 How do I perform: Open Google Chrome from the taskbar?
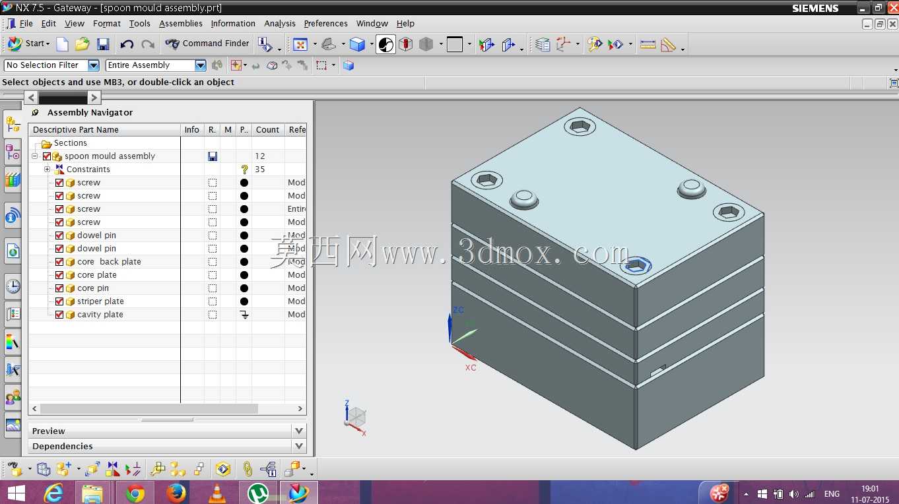coord(135,493)
